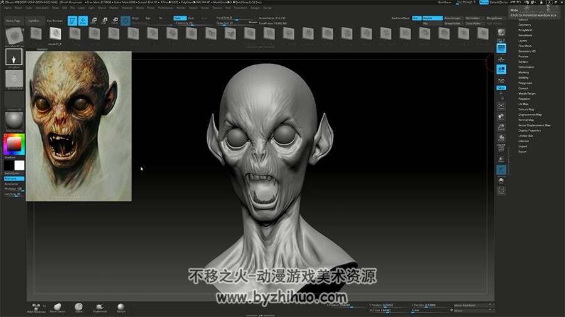This screenshot has width=565, height=317.
Task: Click the Live Boolean button
Action: 55,21
